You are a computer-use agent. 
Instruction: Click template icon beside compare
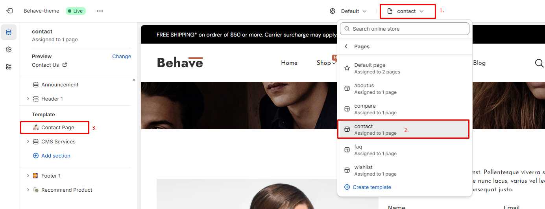(347, 109)
